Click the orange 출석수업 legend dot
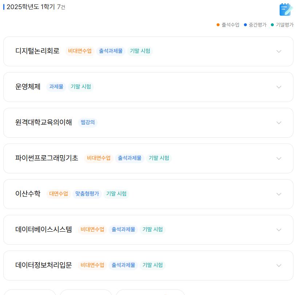The image size is (296, 295). [x=218, y=25]
